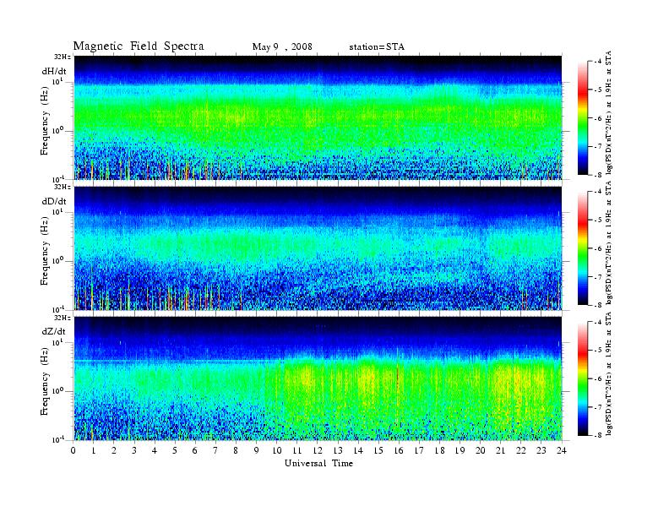Screen dimensions: 669x517
Task: Click the '-8' tick on the dZ/dt colorbar
Action: pyautogui.click(x=598, y=435)
